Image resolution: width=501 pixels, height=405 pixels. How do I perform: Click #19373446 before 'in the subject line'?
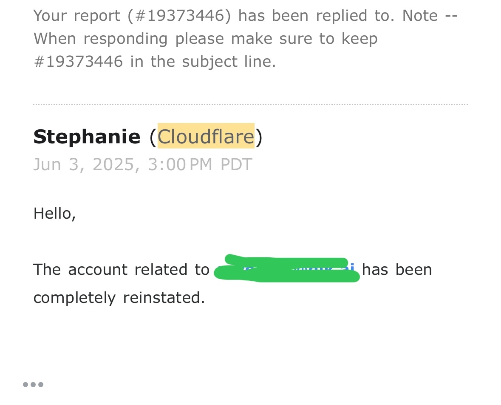point(78,62)
